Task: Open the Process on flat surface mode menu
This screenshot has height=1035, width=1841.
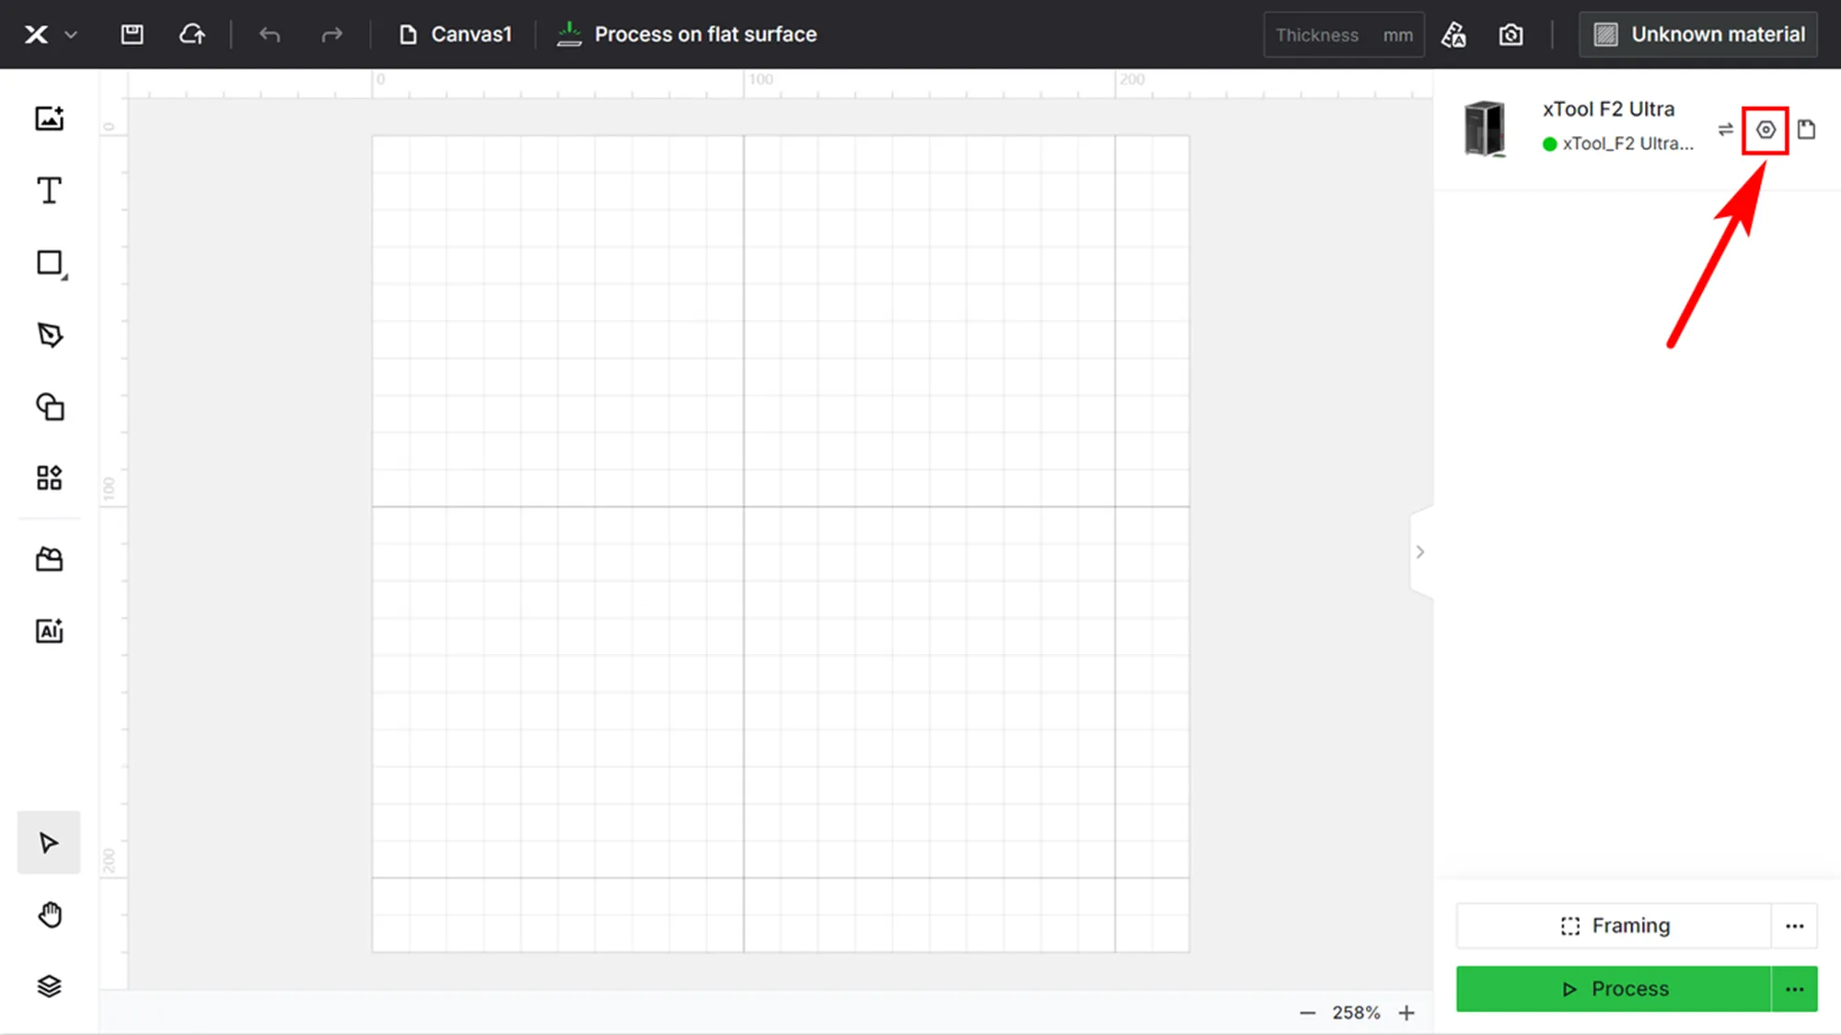Action: click(687, 35)
